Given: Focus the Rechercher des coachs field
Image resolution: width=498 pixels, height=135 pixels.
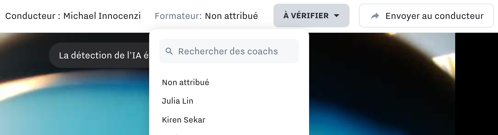Looking at the screenshot, I should coord(229,51).
